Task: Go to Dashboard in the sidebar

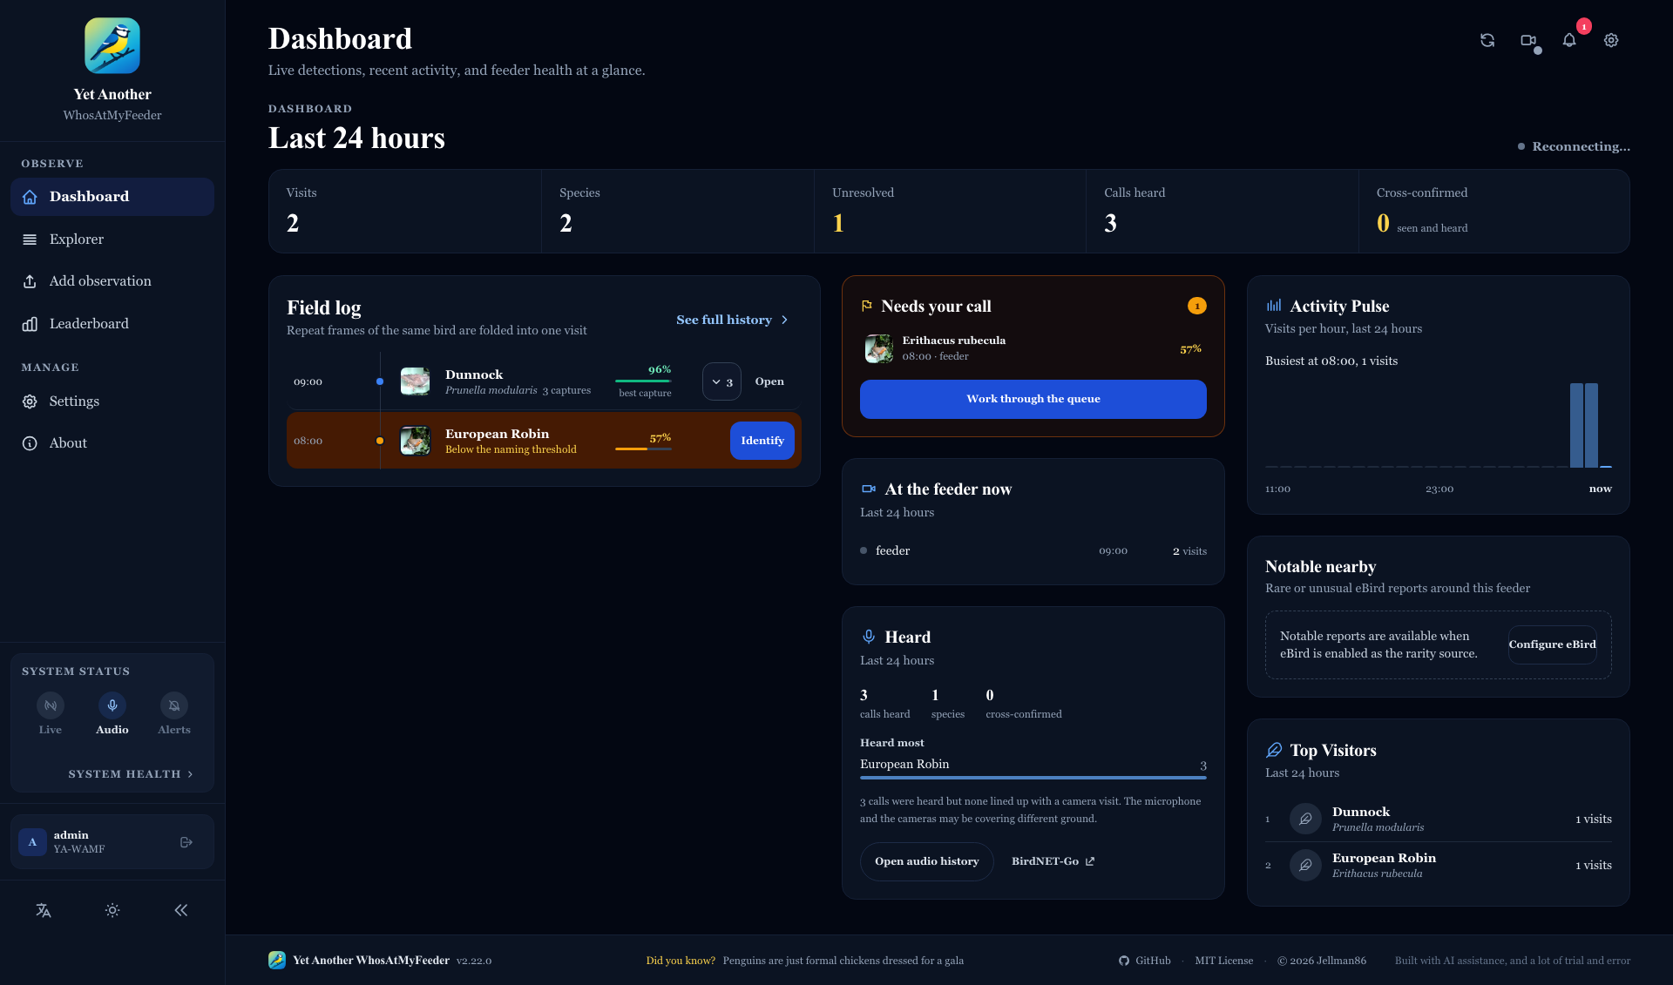Action: pos(112,197)
